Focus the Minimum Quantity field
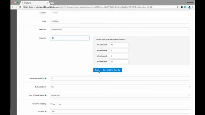205x115 pixels. click(x=120, y=78)
